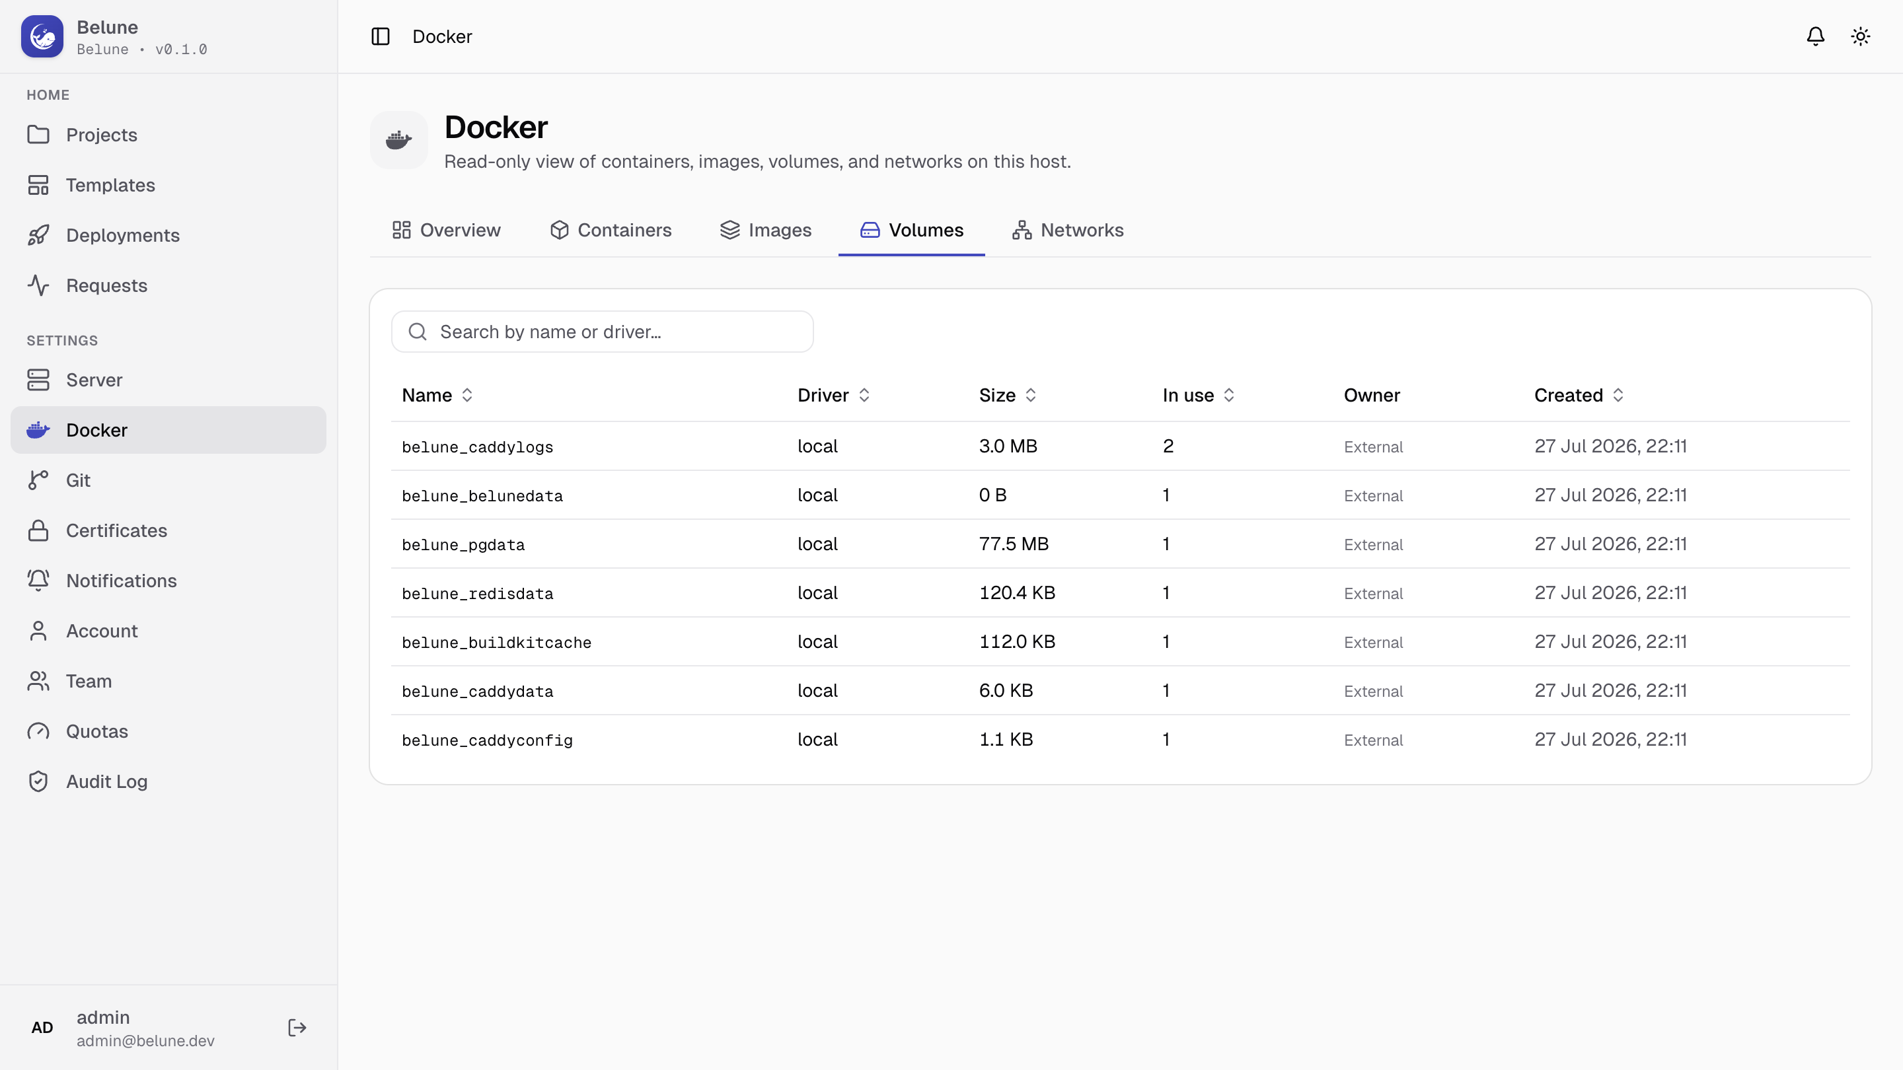
Task: Click External owner in belune_caddyconfig row
Action: [1373, 740]
